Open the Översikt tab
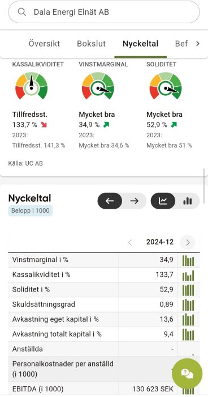Screen dimensions: 208x397 [x=44, y=44]
